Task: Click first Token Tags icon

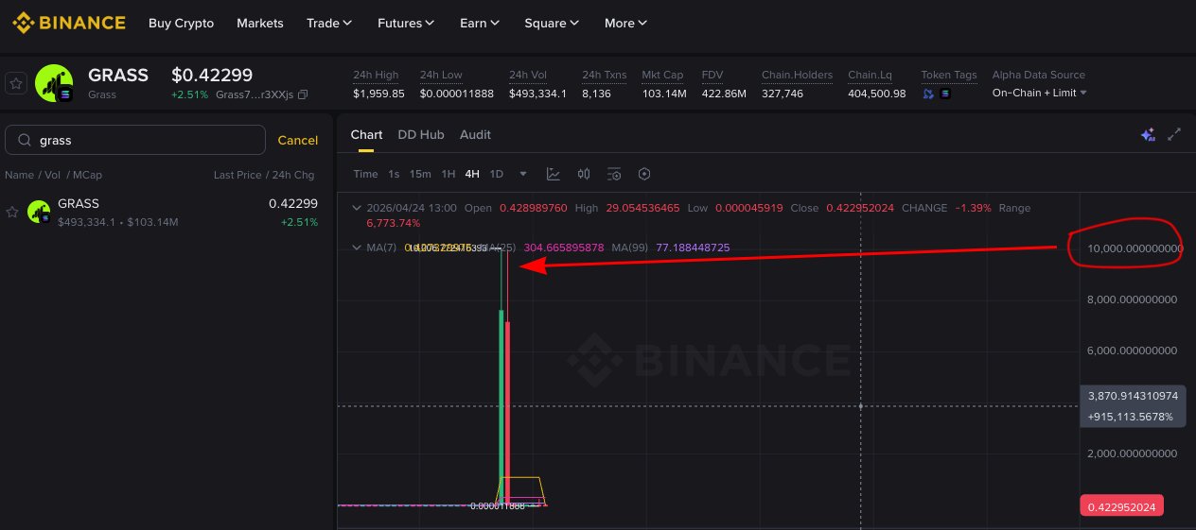Action: click(928, 94)
